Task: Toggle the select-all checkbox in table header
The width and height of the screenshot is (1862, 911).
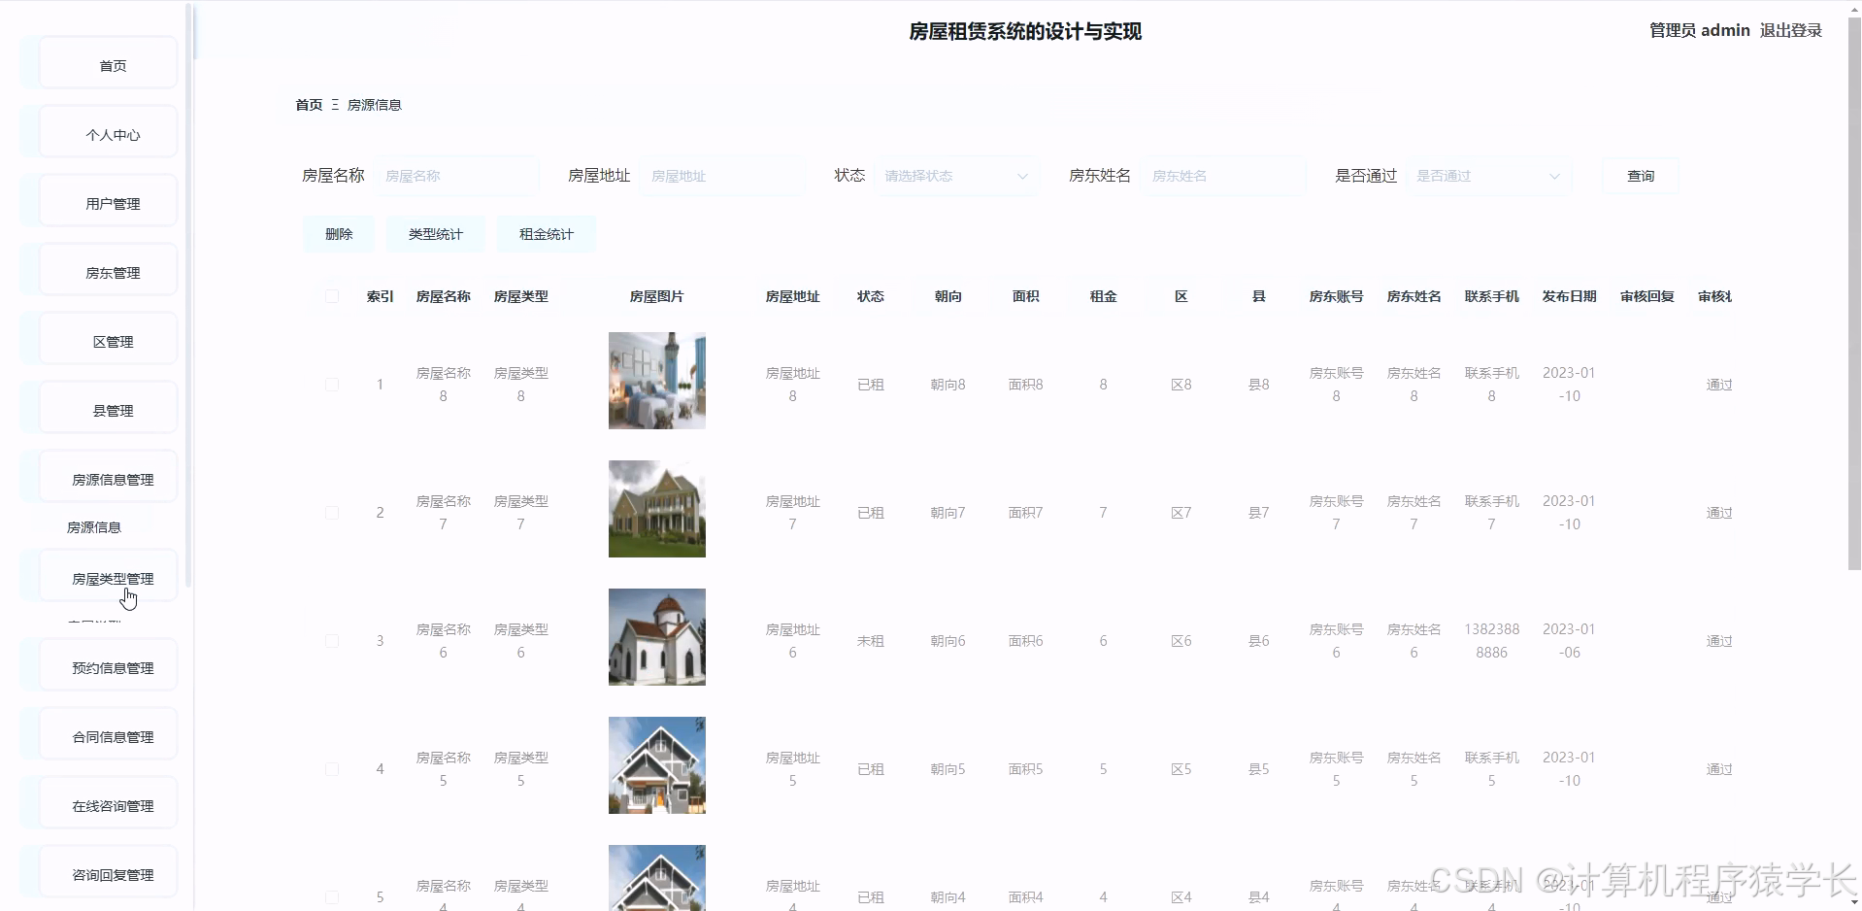Action: coord(331,296)
